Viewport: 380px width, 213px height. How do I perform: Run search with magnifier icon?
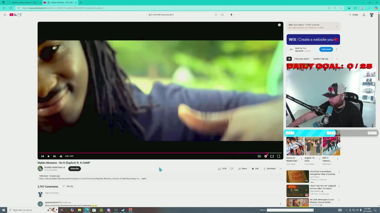(x=222, y=14)
